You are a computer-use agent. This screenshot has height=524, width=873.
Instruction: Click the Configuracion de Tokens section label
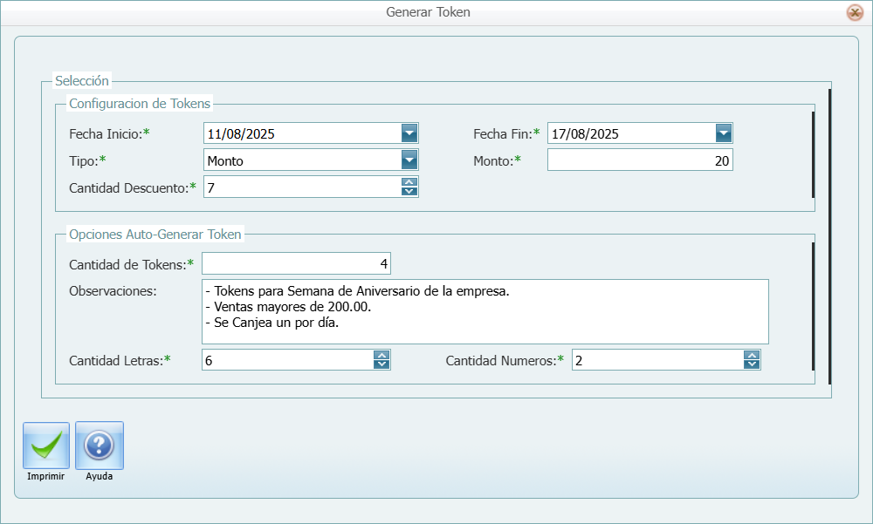point(140,103)
